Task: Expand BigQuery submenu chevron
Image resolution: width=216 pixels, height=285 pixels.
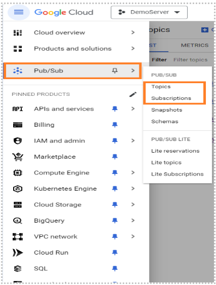Action: point(133,221)
